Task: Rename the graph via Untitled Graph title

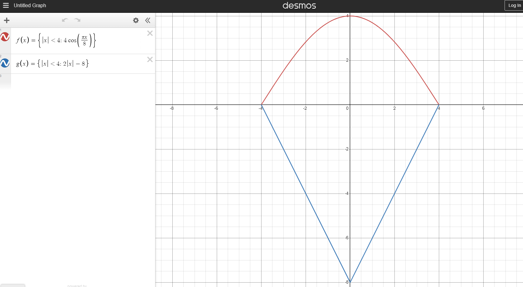Action: tap(30, 5)
